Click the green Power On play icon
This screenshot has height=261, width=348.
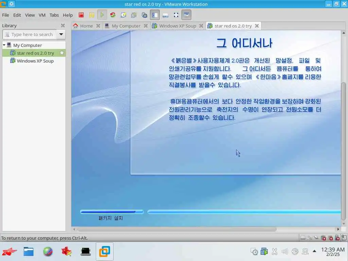click(x=102, y=15)
